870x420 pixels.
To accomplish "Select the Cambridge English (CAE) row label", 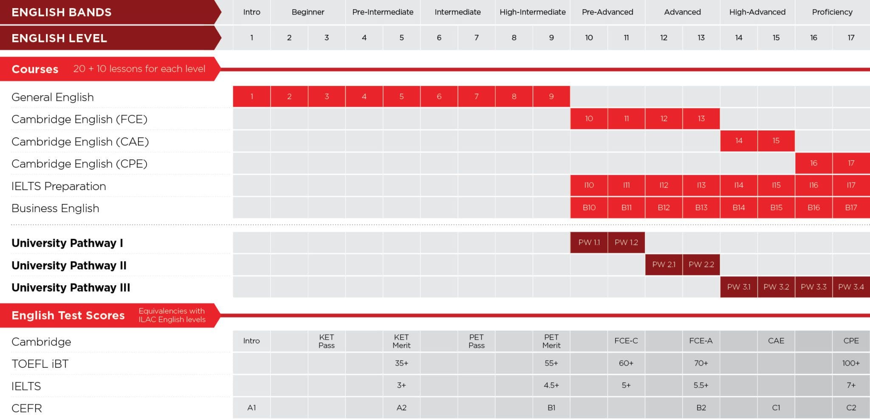I will pos(80,142).
